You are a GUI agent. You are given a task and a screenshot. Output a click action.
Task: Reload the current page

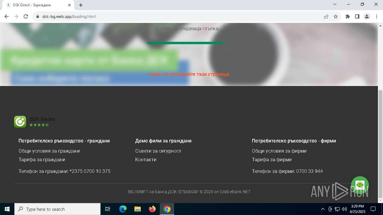[26, 16]
